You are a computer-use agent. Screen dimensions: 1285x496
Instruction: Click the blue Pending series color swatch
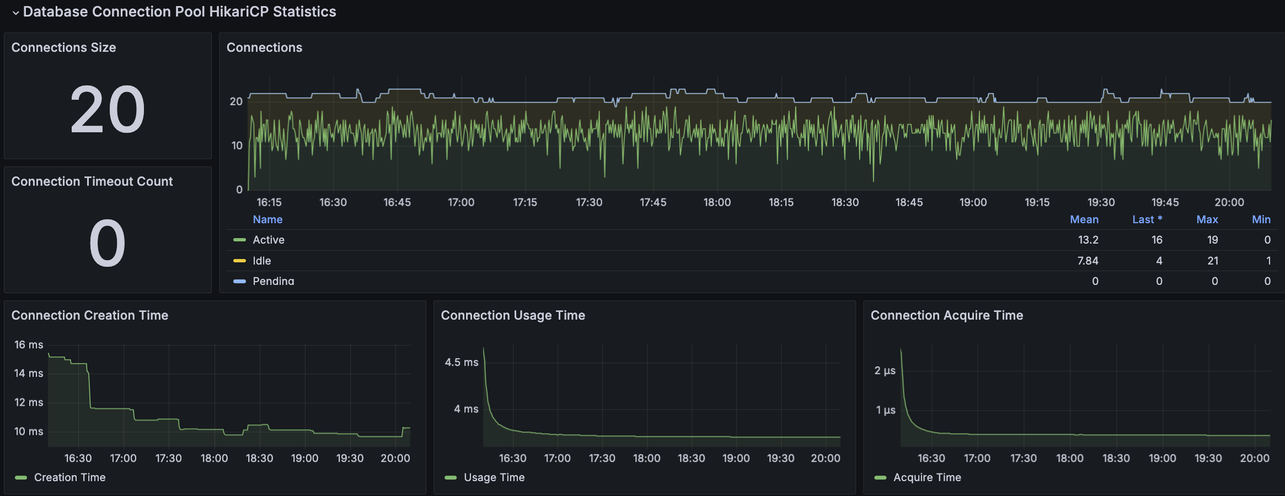coord(239,281)
